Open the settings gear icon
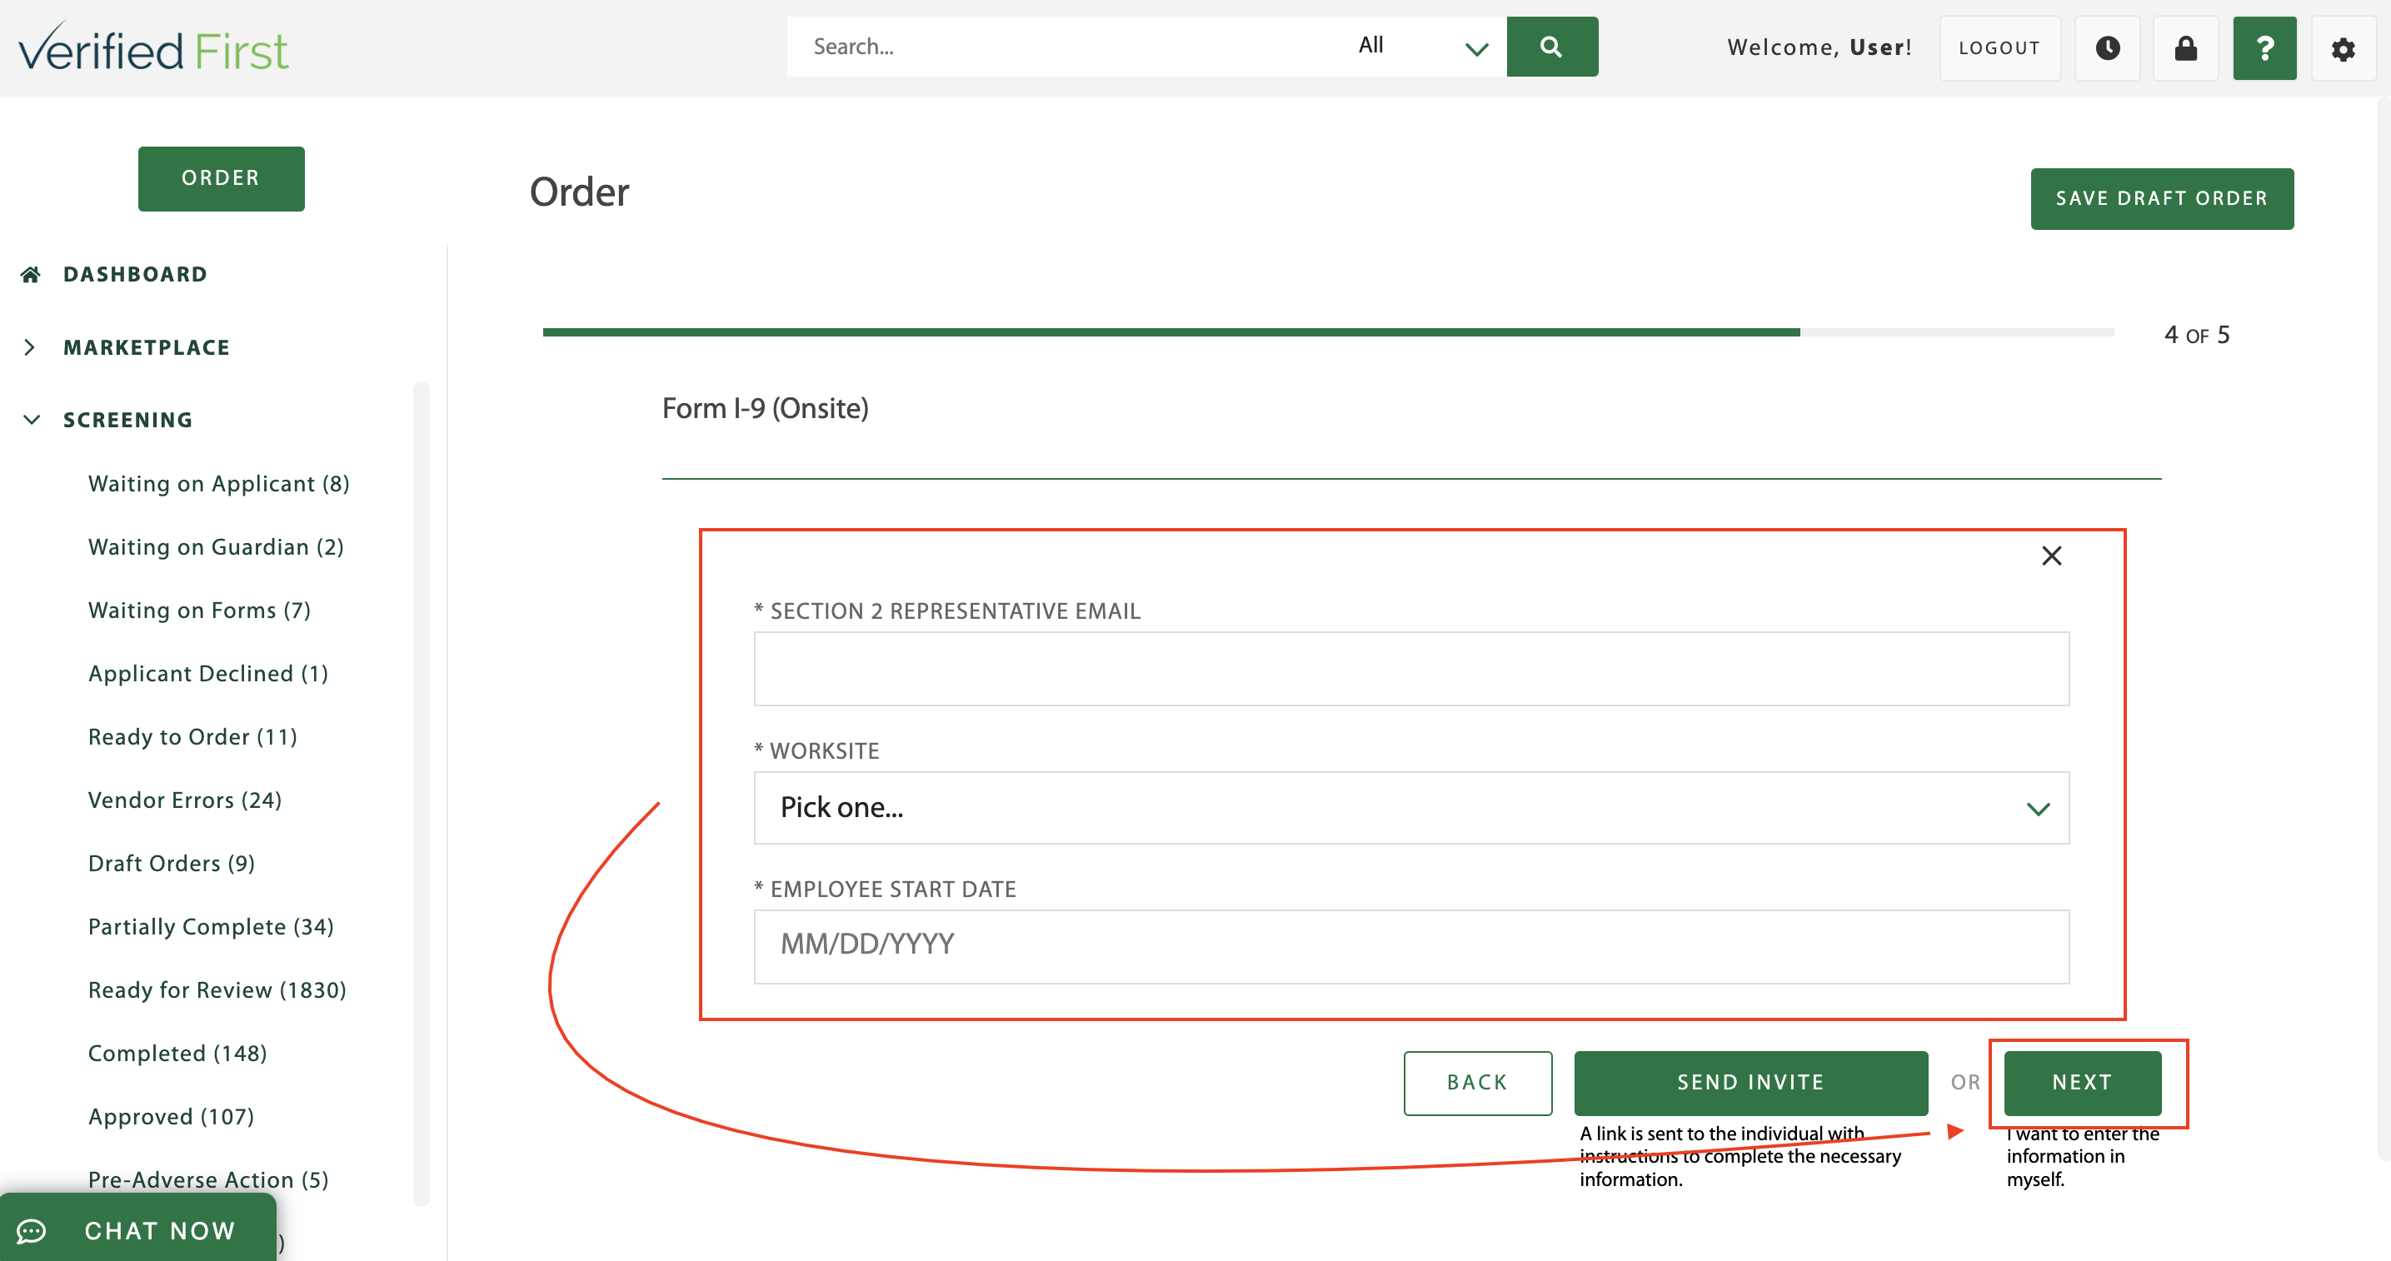 (2343, 48)
